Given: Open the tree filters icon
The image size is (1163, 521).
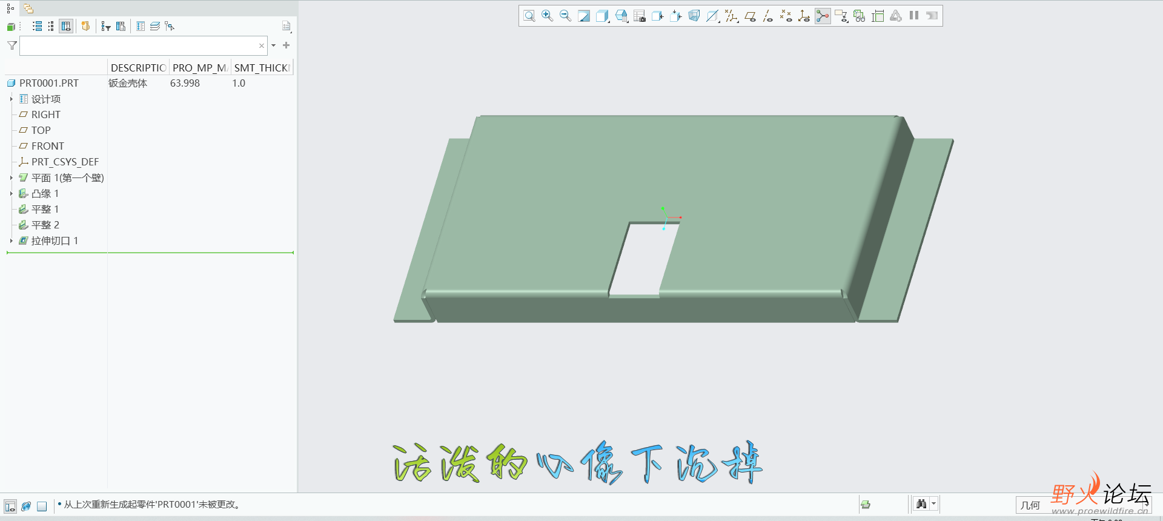Looking at the screenshot, I should coord(106,27).
